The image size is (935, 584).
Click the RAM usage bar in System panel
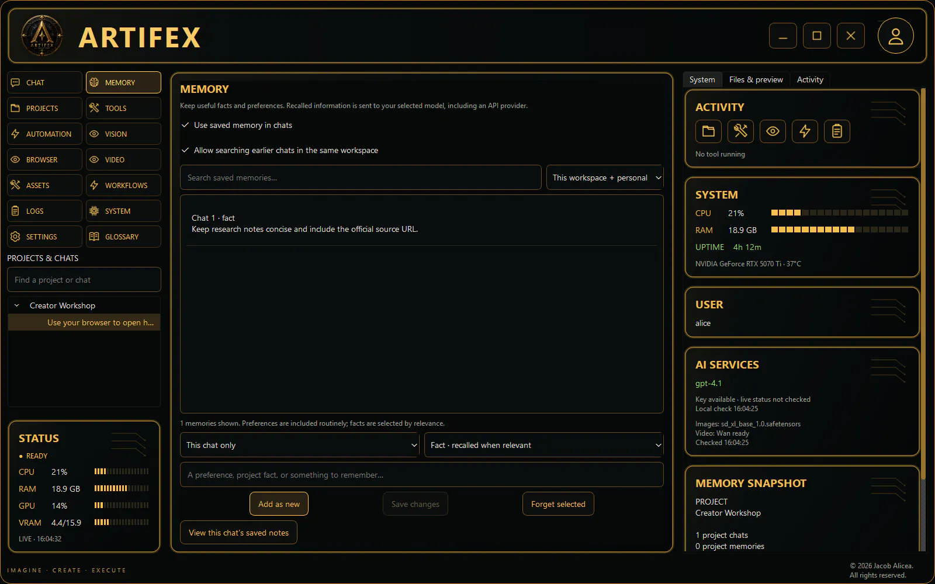click(840, 230)
